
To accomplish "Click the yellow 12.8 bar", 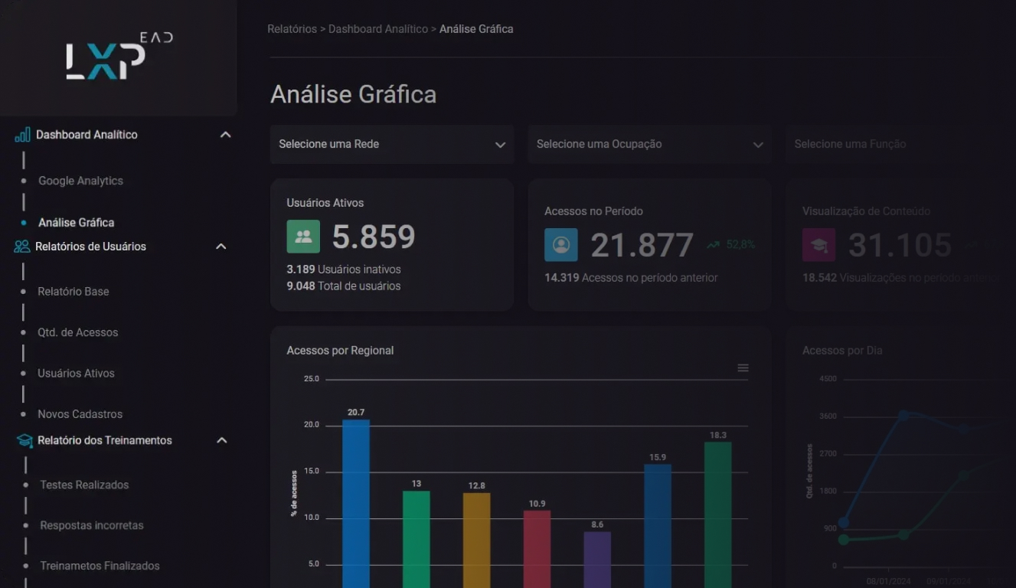I will coord(477,540).
